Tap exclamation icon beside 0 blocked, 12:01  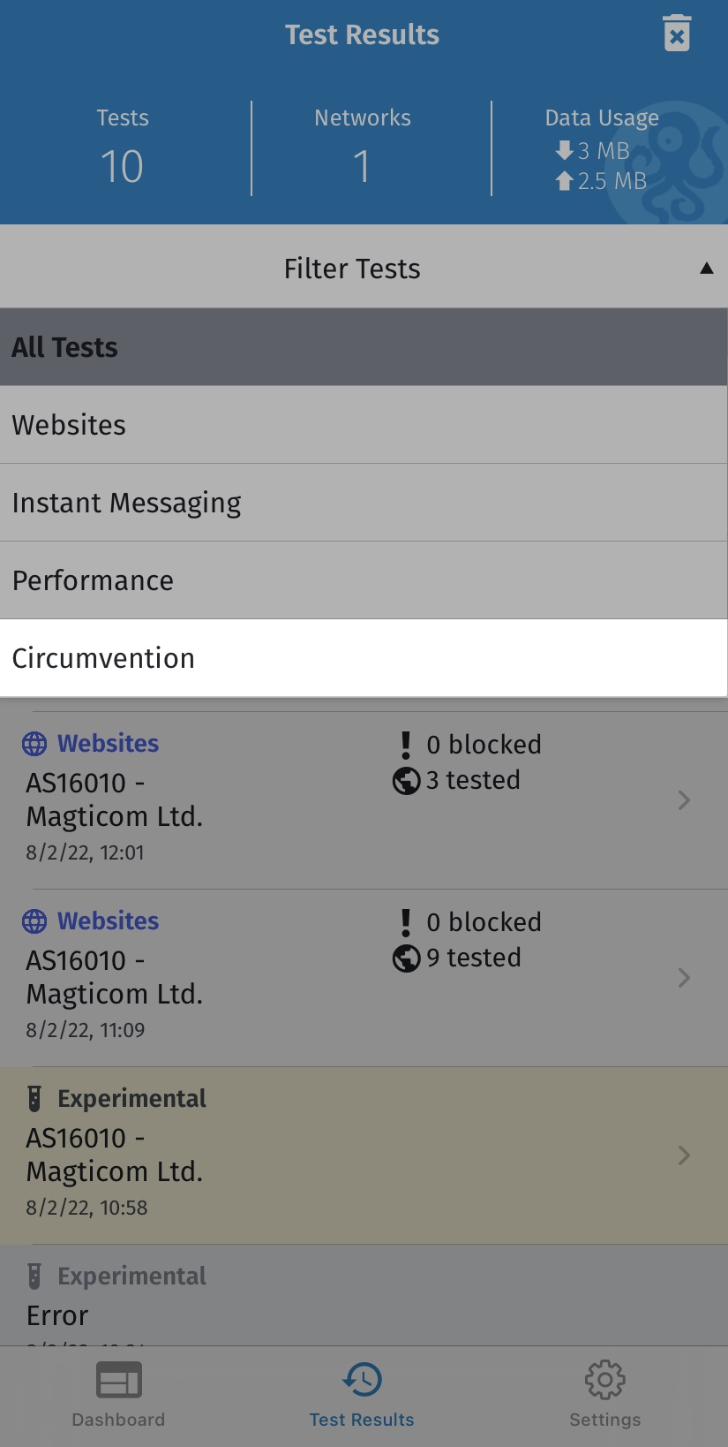(x=406, y=745)
